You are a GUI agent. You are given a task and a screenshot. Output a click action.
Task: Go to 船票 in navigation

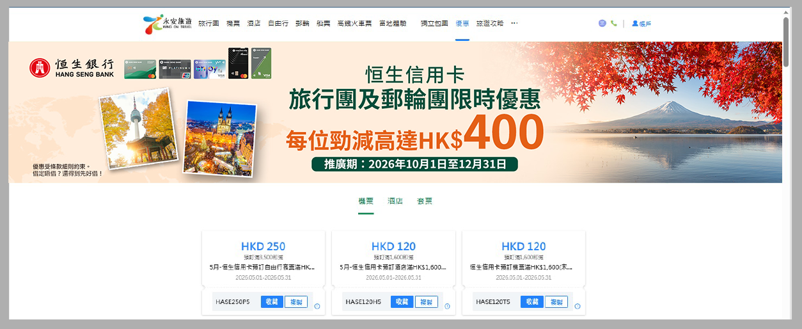click(x=323, y=23)
